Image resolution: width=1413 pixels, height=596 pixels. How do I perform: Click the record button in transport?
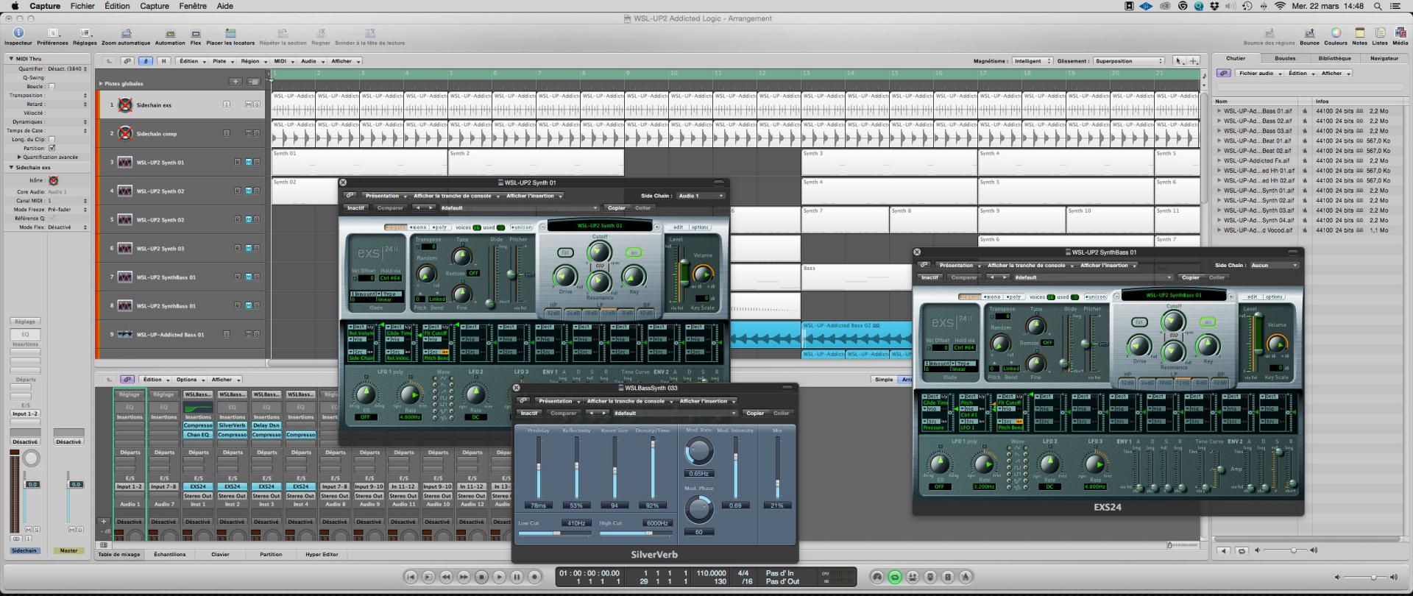[535, 577]
